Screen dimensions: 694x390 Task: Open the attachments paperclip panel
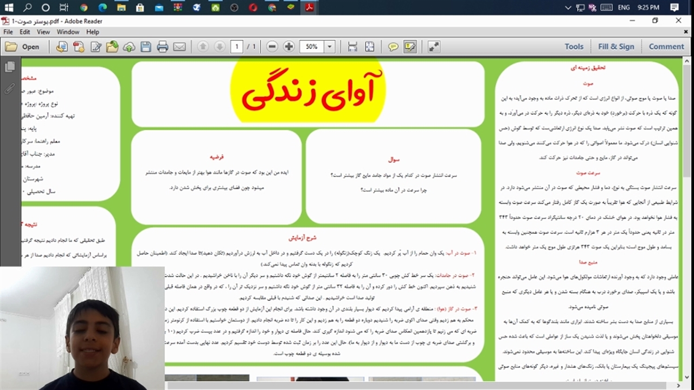point(10,89)
